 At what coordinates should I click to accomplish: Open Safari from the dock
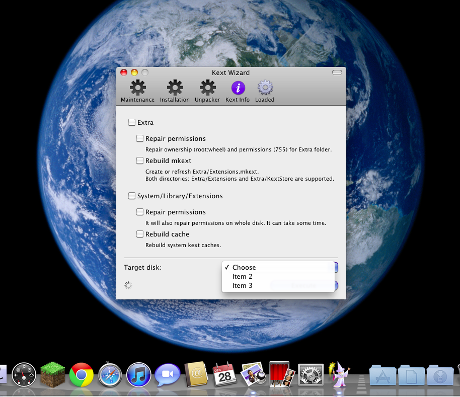(110, 375)
